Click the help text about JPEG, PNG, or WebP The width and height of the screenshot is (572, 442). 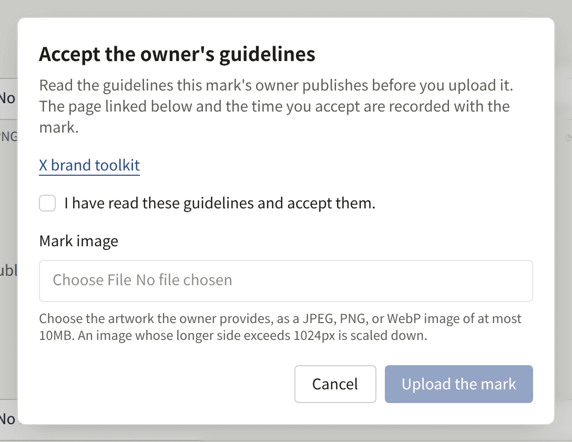[x=280, y=327]
